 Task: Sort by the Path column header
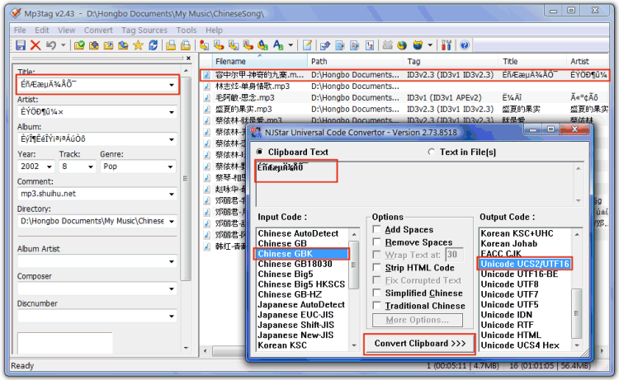[355, 61]
